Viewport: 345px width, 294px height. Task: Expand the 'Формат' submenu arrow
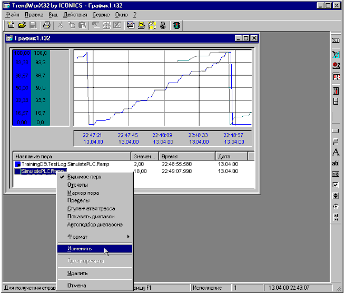(x=129, y=237)
